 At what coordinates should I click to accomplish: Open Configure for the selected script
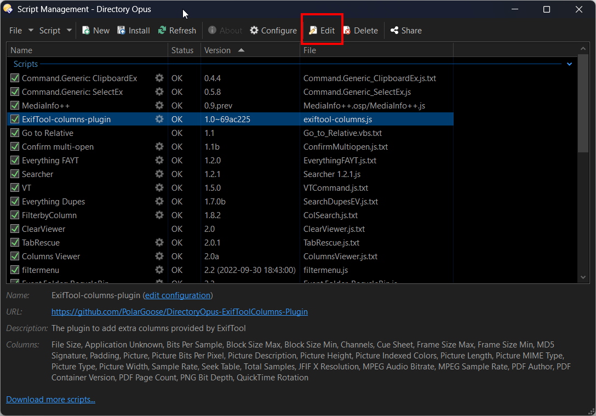(273, 31)
